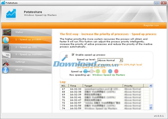Click the small app icon in title bar
The width and height of the screenshot is (168, 119).
point(3,3)
